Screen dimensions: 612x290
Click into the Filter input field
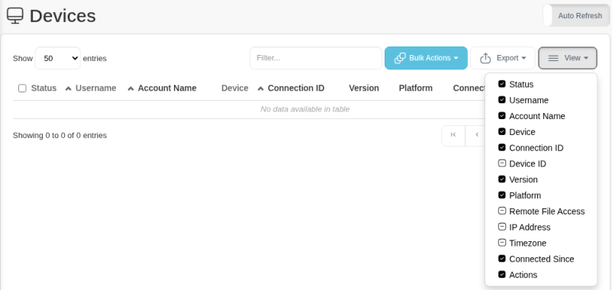(316, 58)
